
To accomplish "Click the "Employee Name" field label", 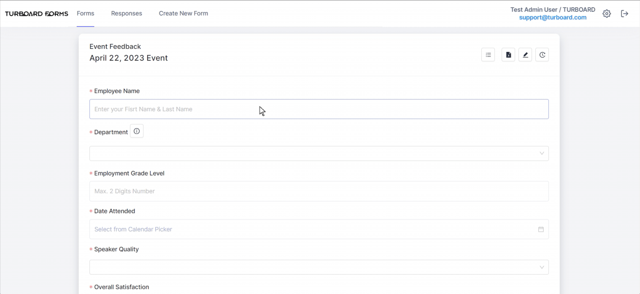I will (x=117, y=91).
